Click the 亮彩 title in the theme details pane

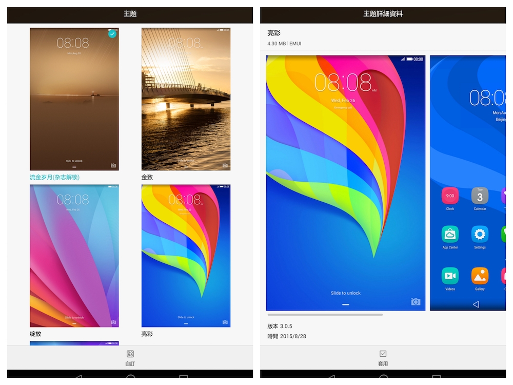(274, 33)
